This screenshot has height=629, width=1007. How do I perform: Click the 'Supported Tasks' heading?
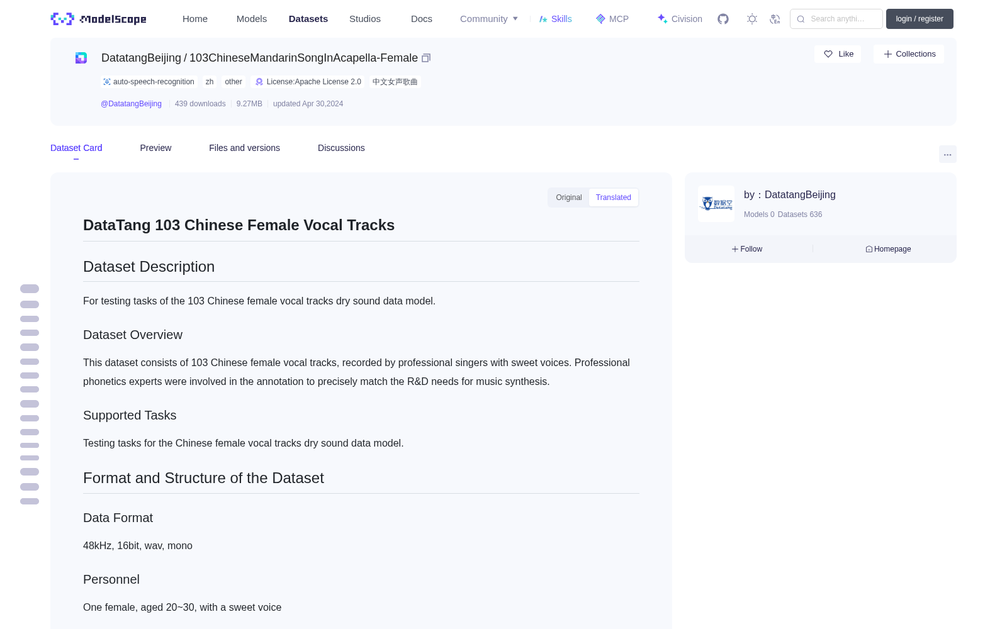130,416
